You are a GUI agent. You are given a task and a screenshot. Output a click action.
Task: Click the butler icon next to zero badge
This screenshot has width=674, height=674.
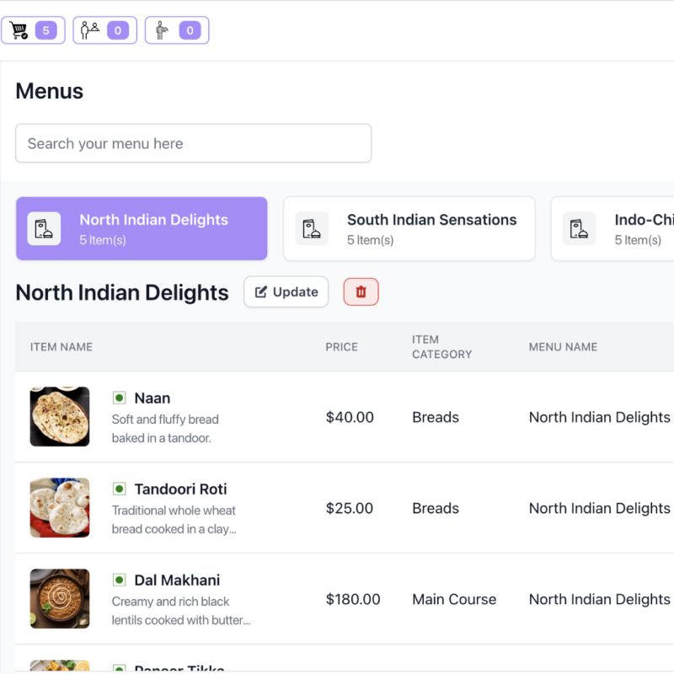coord(163,29)
